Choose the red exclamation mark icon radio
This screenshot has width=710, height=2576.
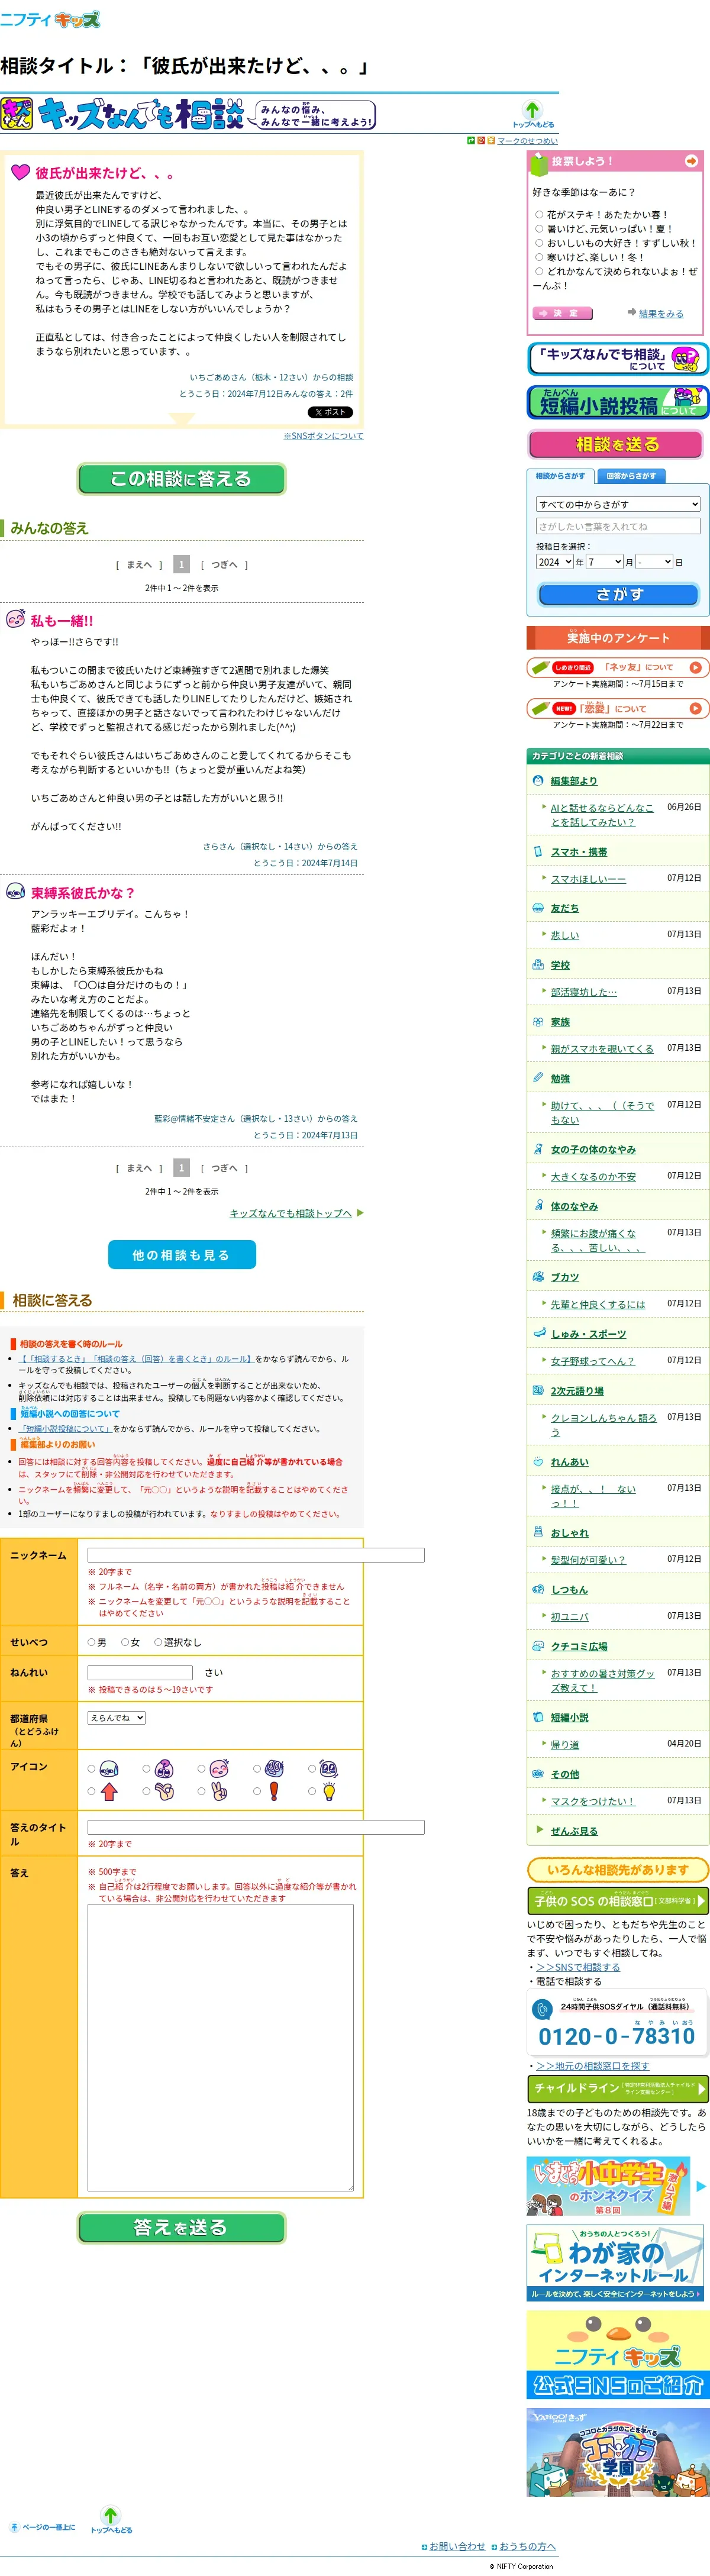pos(257,1791)
